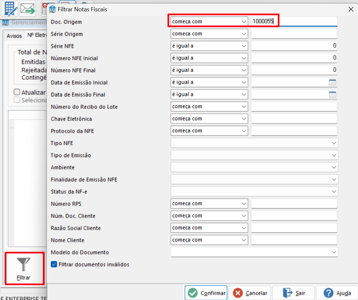Open Núm. Doc. Cliente operator dropdown

click(x=209, y=216)
